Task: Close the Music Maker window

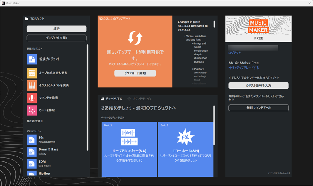Action: (309, 3)
